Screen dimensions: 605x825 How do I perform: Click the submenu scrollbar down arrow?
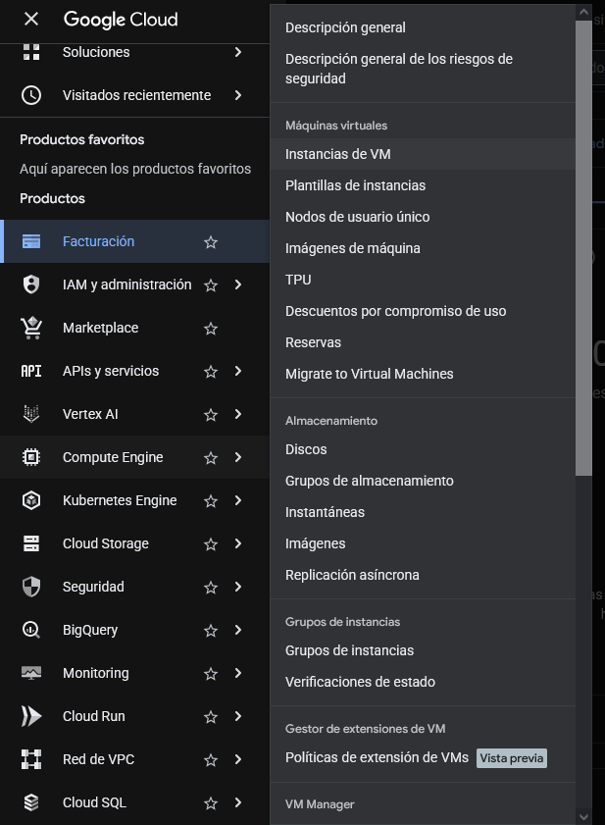coord(584,815)
